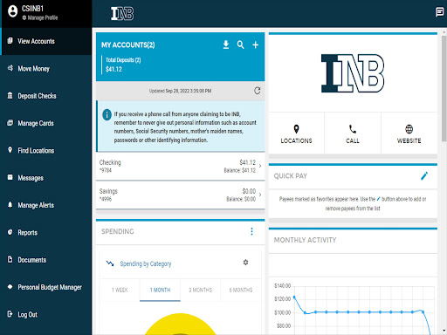Click the MY ACCOUNTS(2) heading
This screenshot has width=447, height=335.
pos(128,45)
